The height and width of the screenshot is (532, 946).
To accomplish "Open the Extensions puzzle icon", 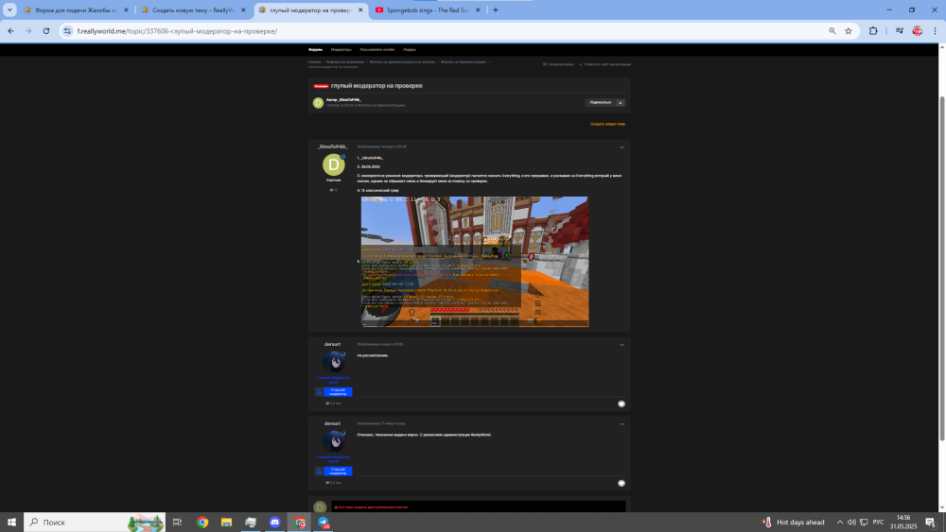I will point(873,31).
